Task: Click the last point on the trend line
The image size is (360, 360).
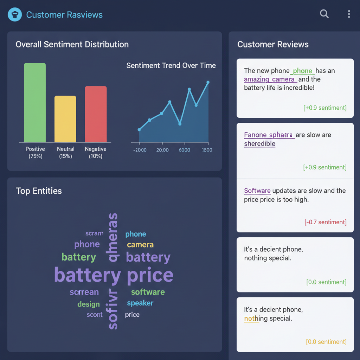Action: coord(208,82)
